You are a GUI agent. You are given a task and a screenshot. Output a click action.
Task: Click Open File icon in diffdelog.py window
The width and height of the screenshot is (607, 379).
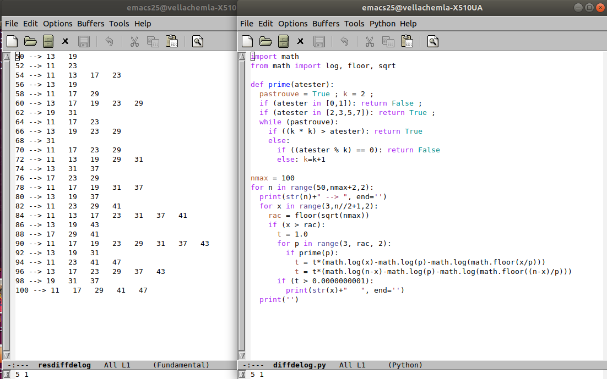click(x=265, y=41)
